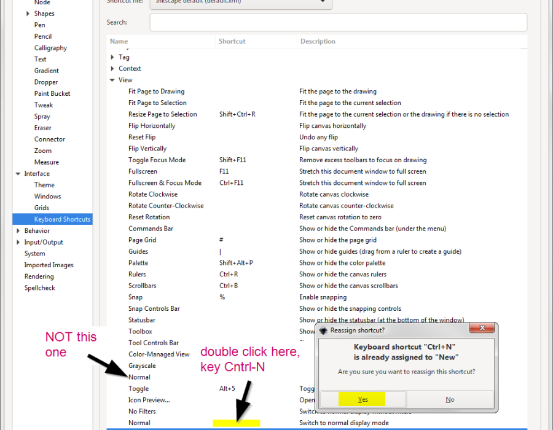The height and width of the screenshot is (430, 553).
Task: Click the Icon Preview... row
Action: click(x=211, y=400)
